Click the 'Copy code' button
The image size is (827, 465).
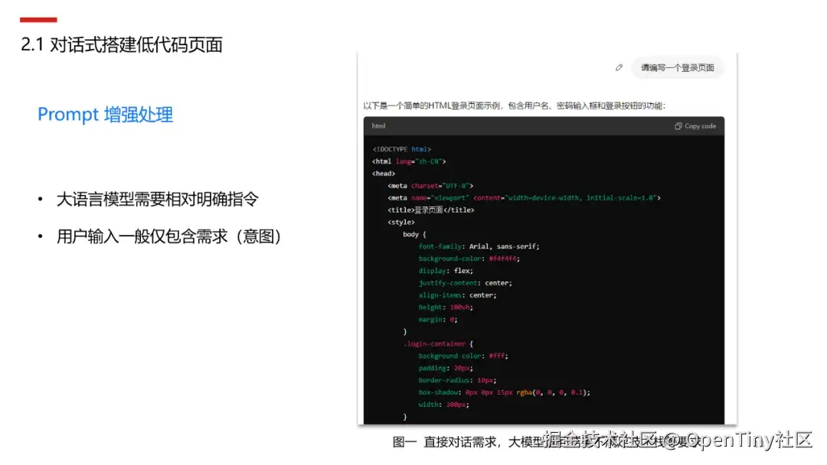pyautogui.click(x=694, y=125)
